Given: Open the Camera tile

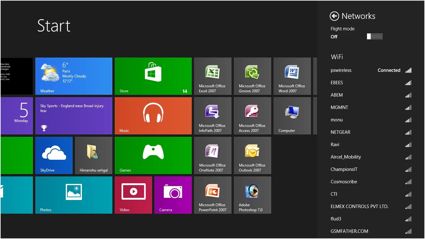Looking at the screenshot, I should (173, 195).
